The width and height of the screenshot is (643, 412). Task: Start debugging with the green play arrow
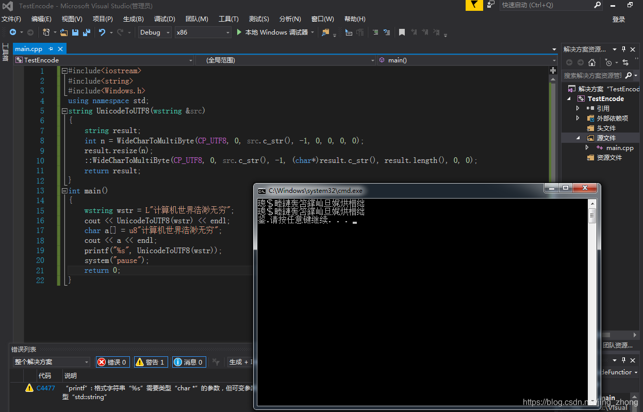[x=239, y=32]
